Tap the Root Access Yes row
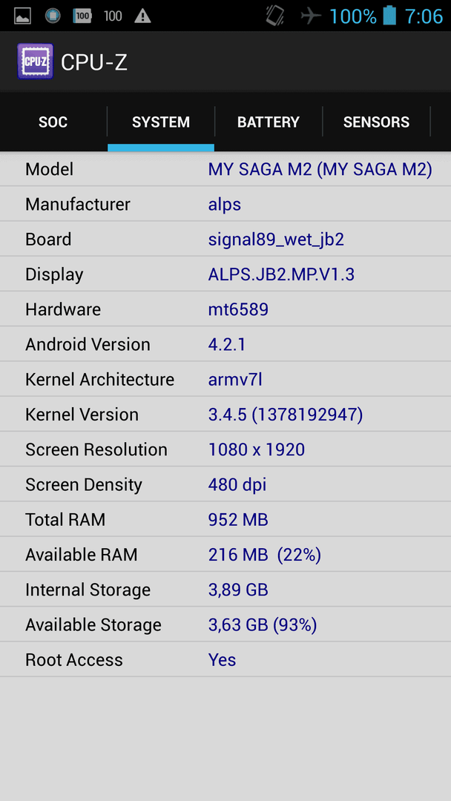Viewport: 451px width, 801px height. point(225,660)
